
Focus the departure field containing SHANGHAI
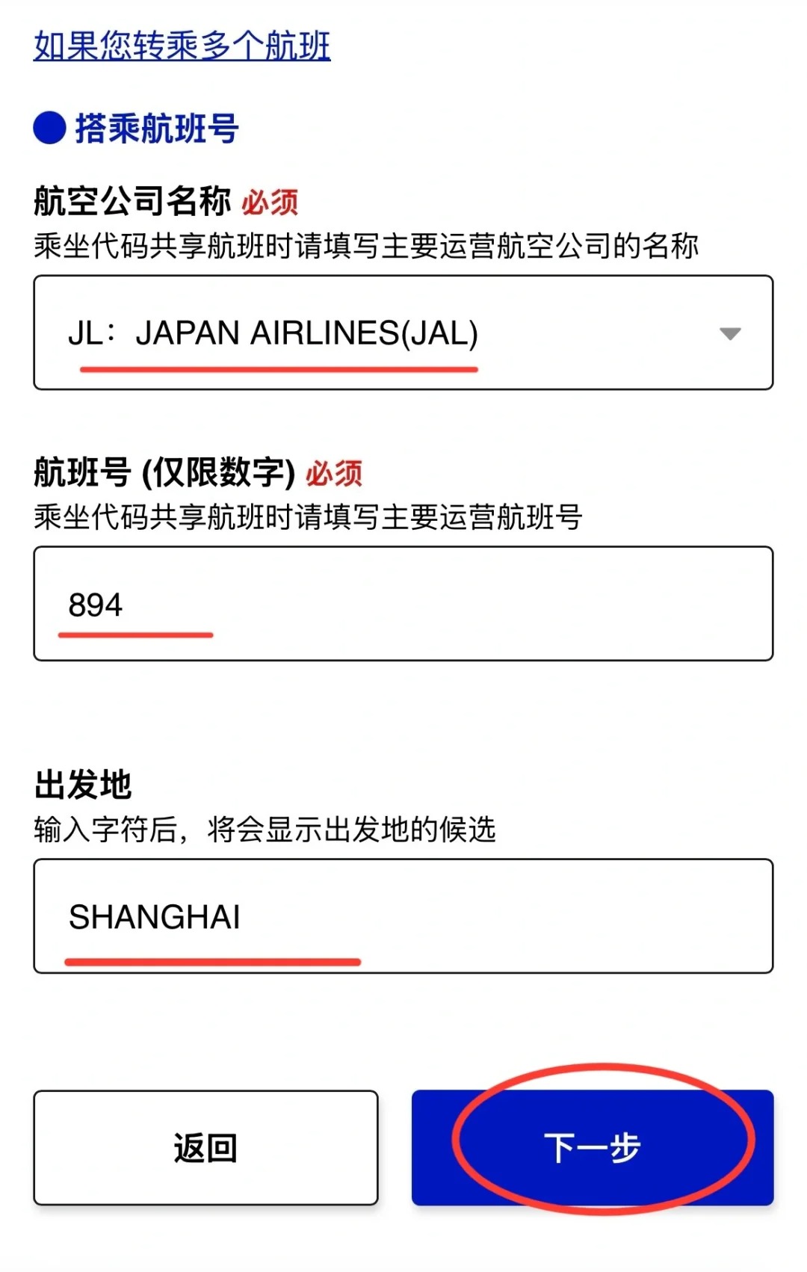tap(403, 916)
